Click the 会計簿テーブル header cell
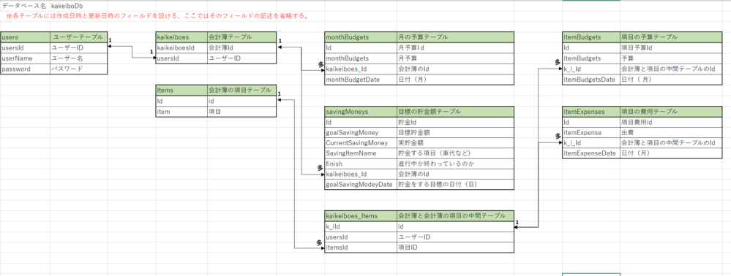 [241, 37]
